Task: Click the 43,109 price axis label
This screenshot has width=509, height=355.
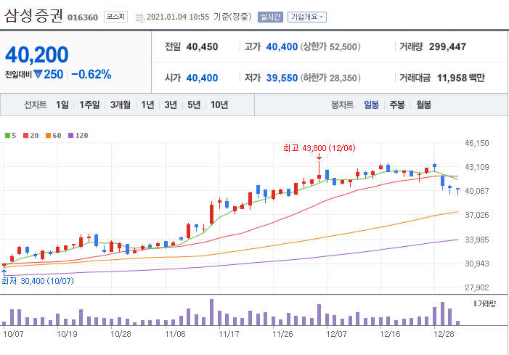Action: [x=477, y=167]
